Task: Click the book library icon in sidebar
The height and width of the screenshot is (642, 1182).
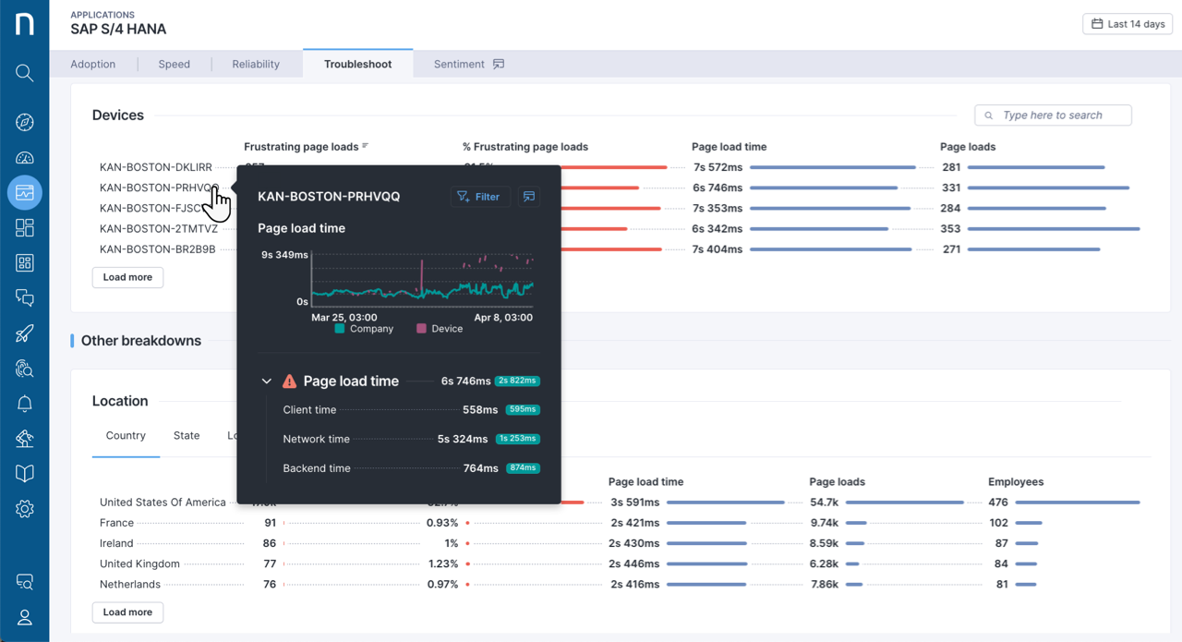Action: tap(25, 473)
